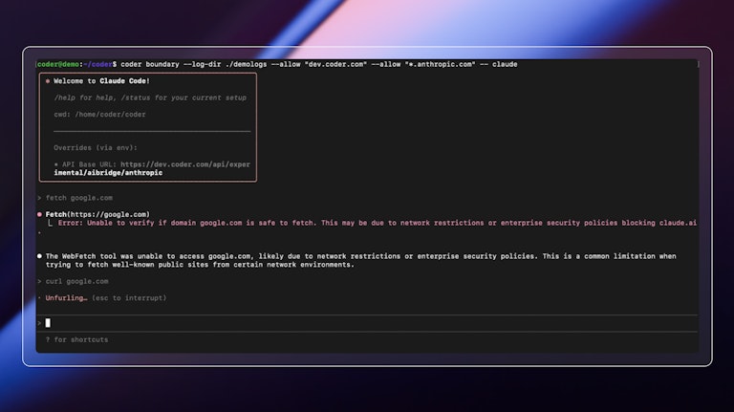The width and height of the screenshot is (734, 412).
Task: Click 'The WebFetch tool was unable to access' line
Action: pyautogui.click(x=360, y=256)
